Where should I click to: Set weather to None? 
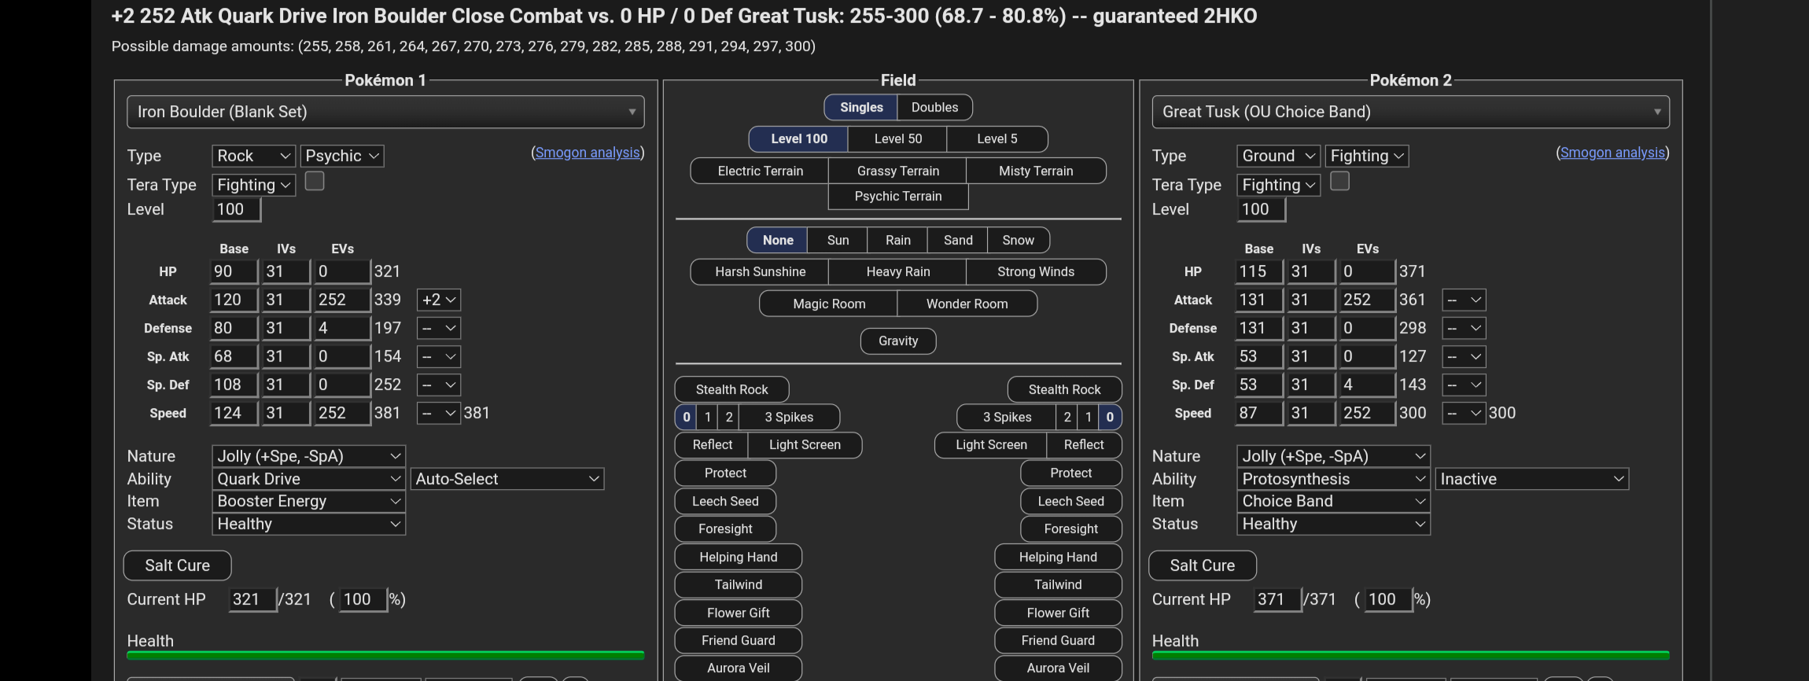(x=778, y=240)
